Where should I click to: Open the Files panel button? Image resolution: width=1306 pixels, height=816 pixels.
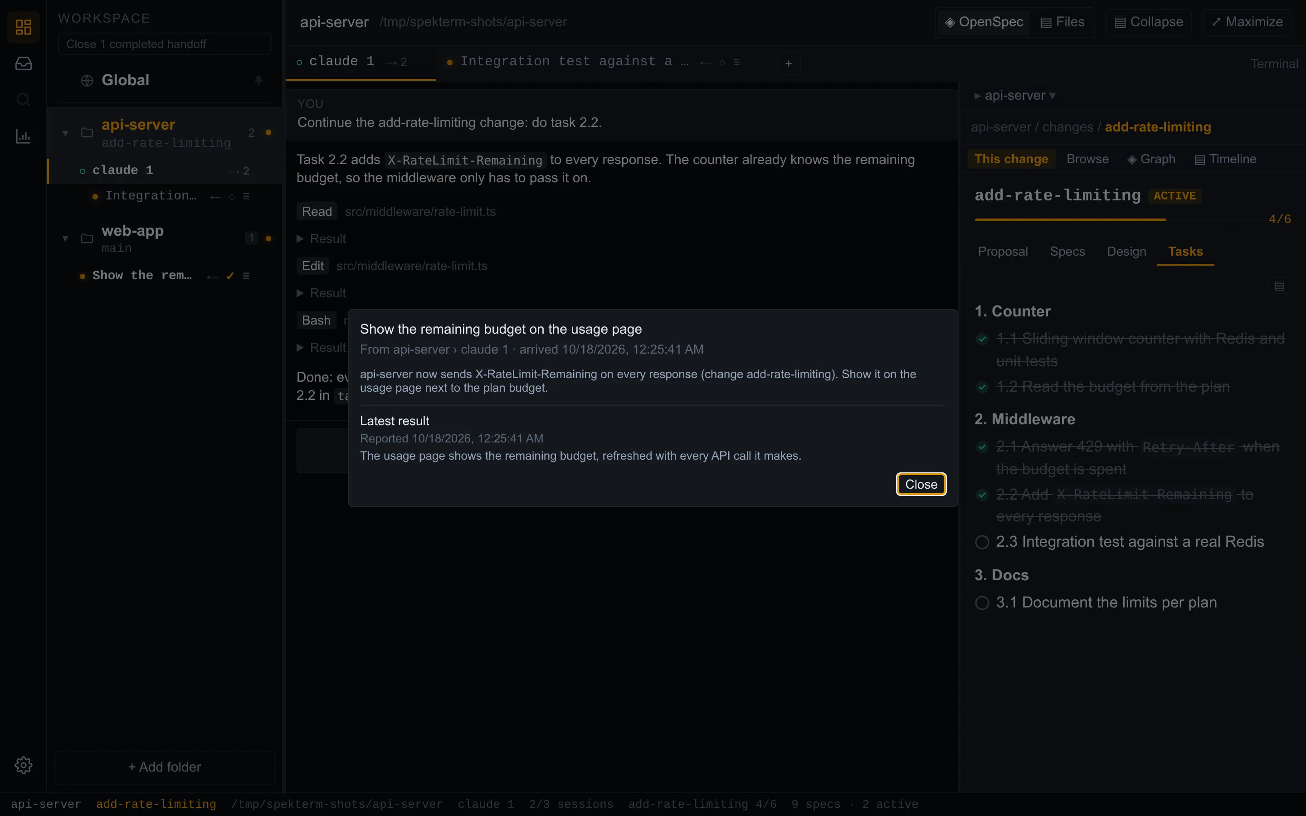pos(1062,22)
